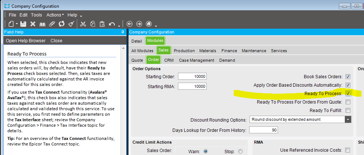Open the Production tab
364x155 pixels.
[184, 51]
